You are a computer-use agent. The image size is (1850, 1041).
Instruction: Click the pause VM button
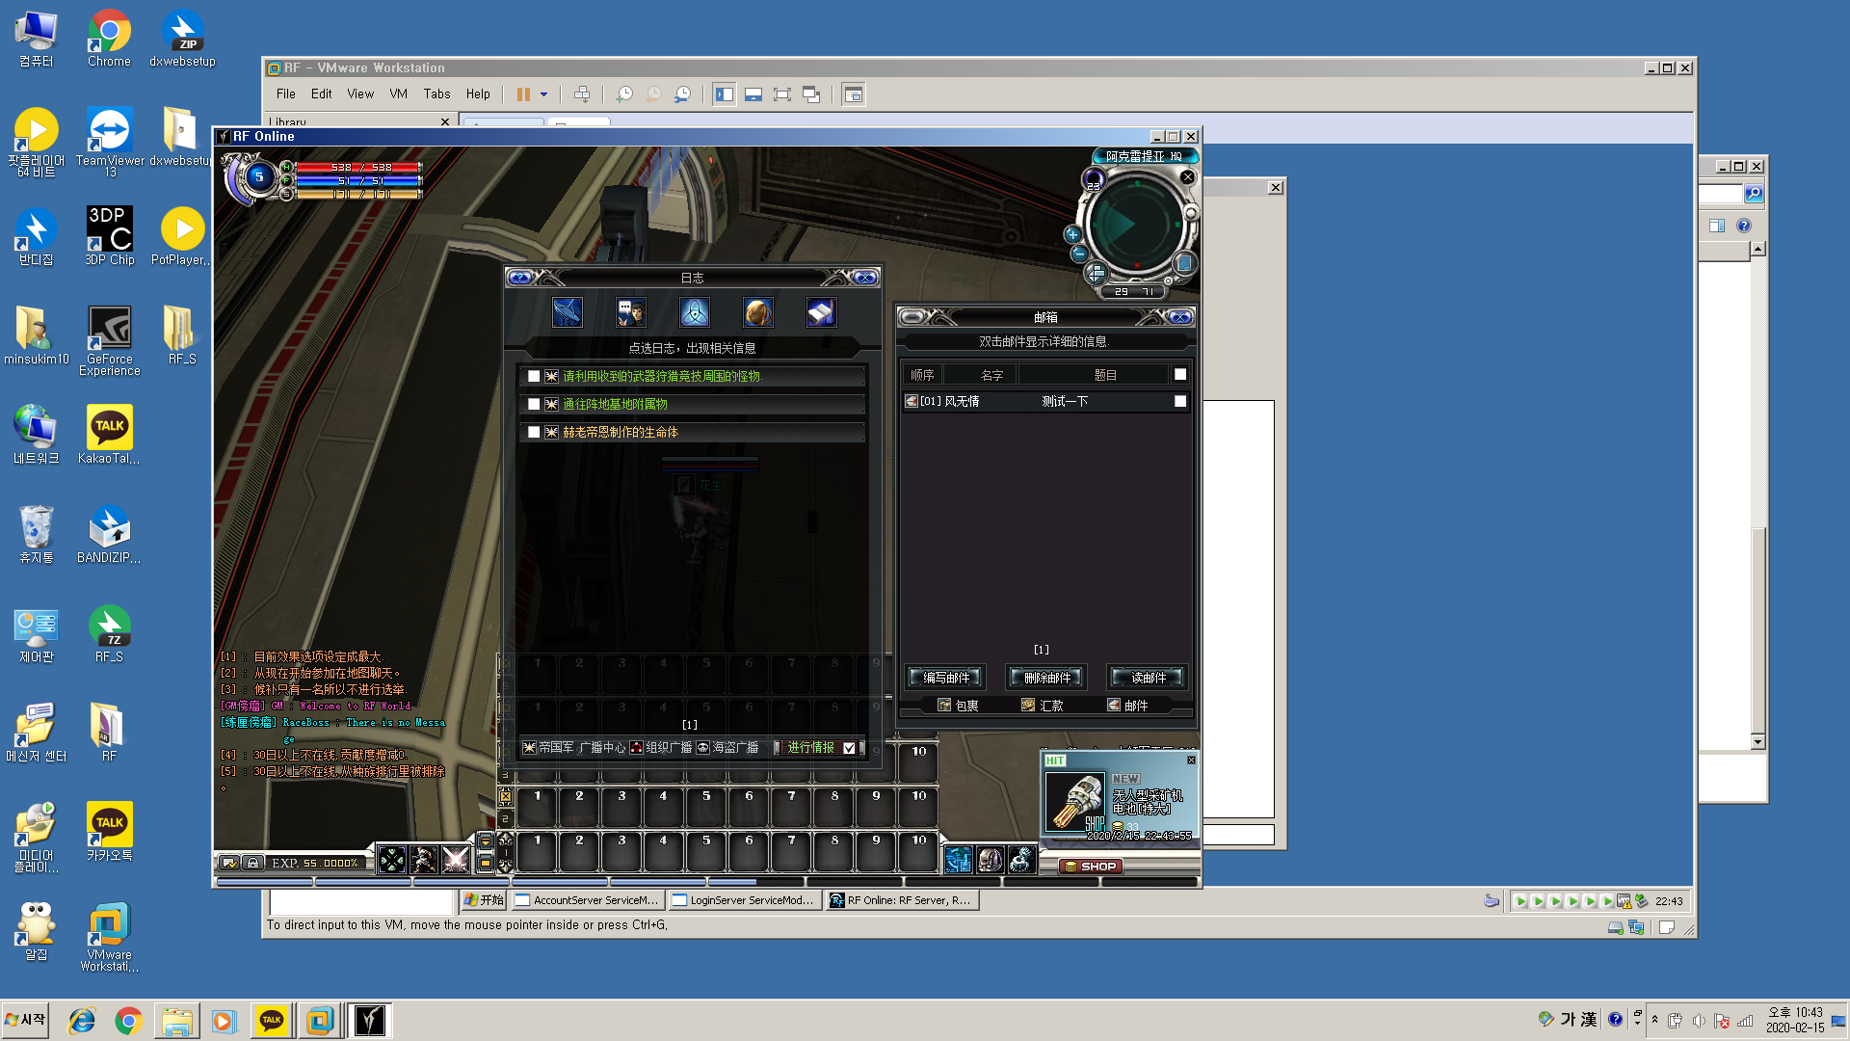pyautogui.click(x=523, y=94)
